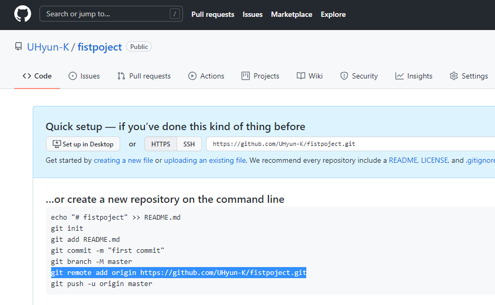Screen dimensions: 495x305
Task: Switch to the Projects tab
Action: 260,76
